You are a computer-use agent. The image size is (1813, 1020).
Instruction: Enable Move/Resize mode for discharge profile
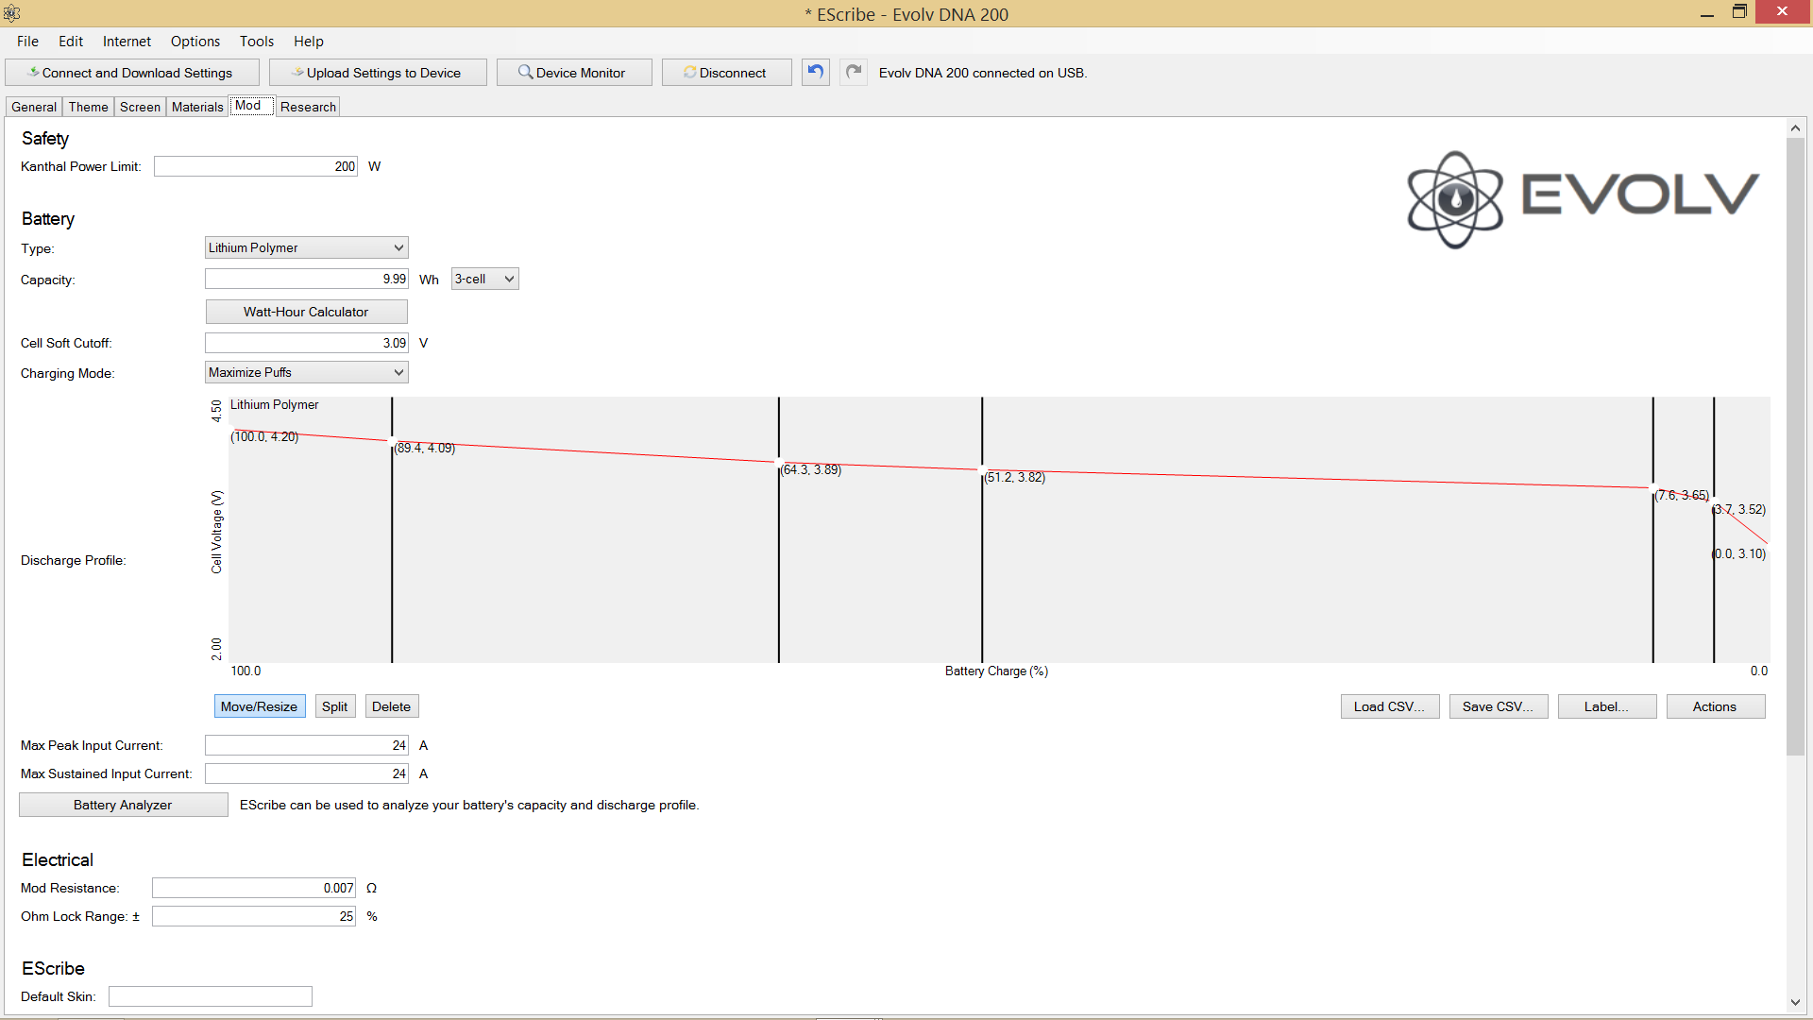tap(259, 706)
